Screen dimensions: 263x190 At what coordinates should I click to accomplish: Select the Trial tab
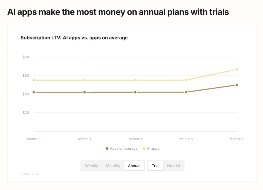(155, 166)
